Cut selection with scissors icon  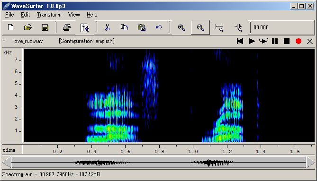click(x=107, y=27)
